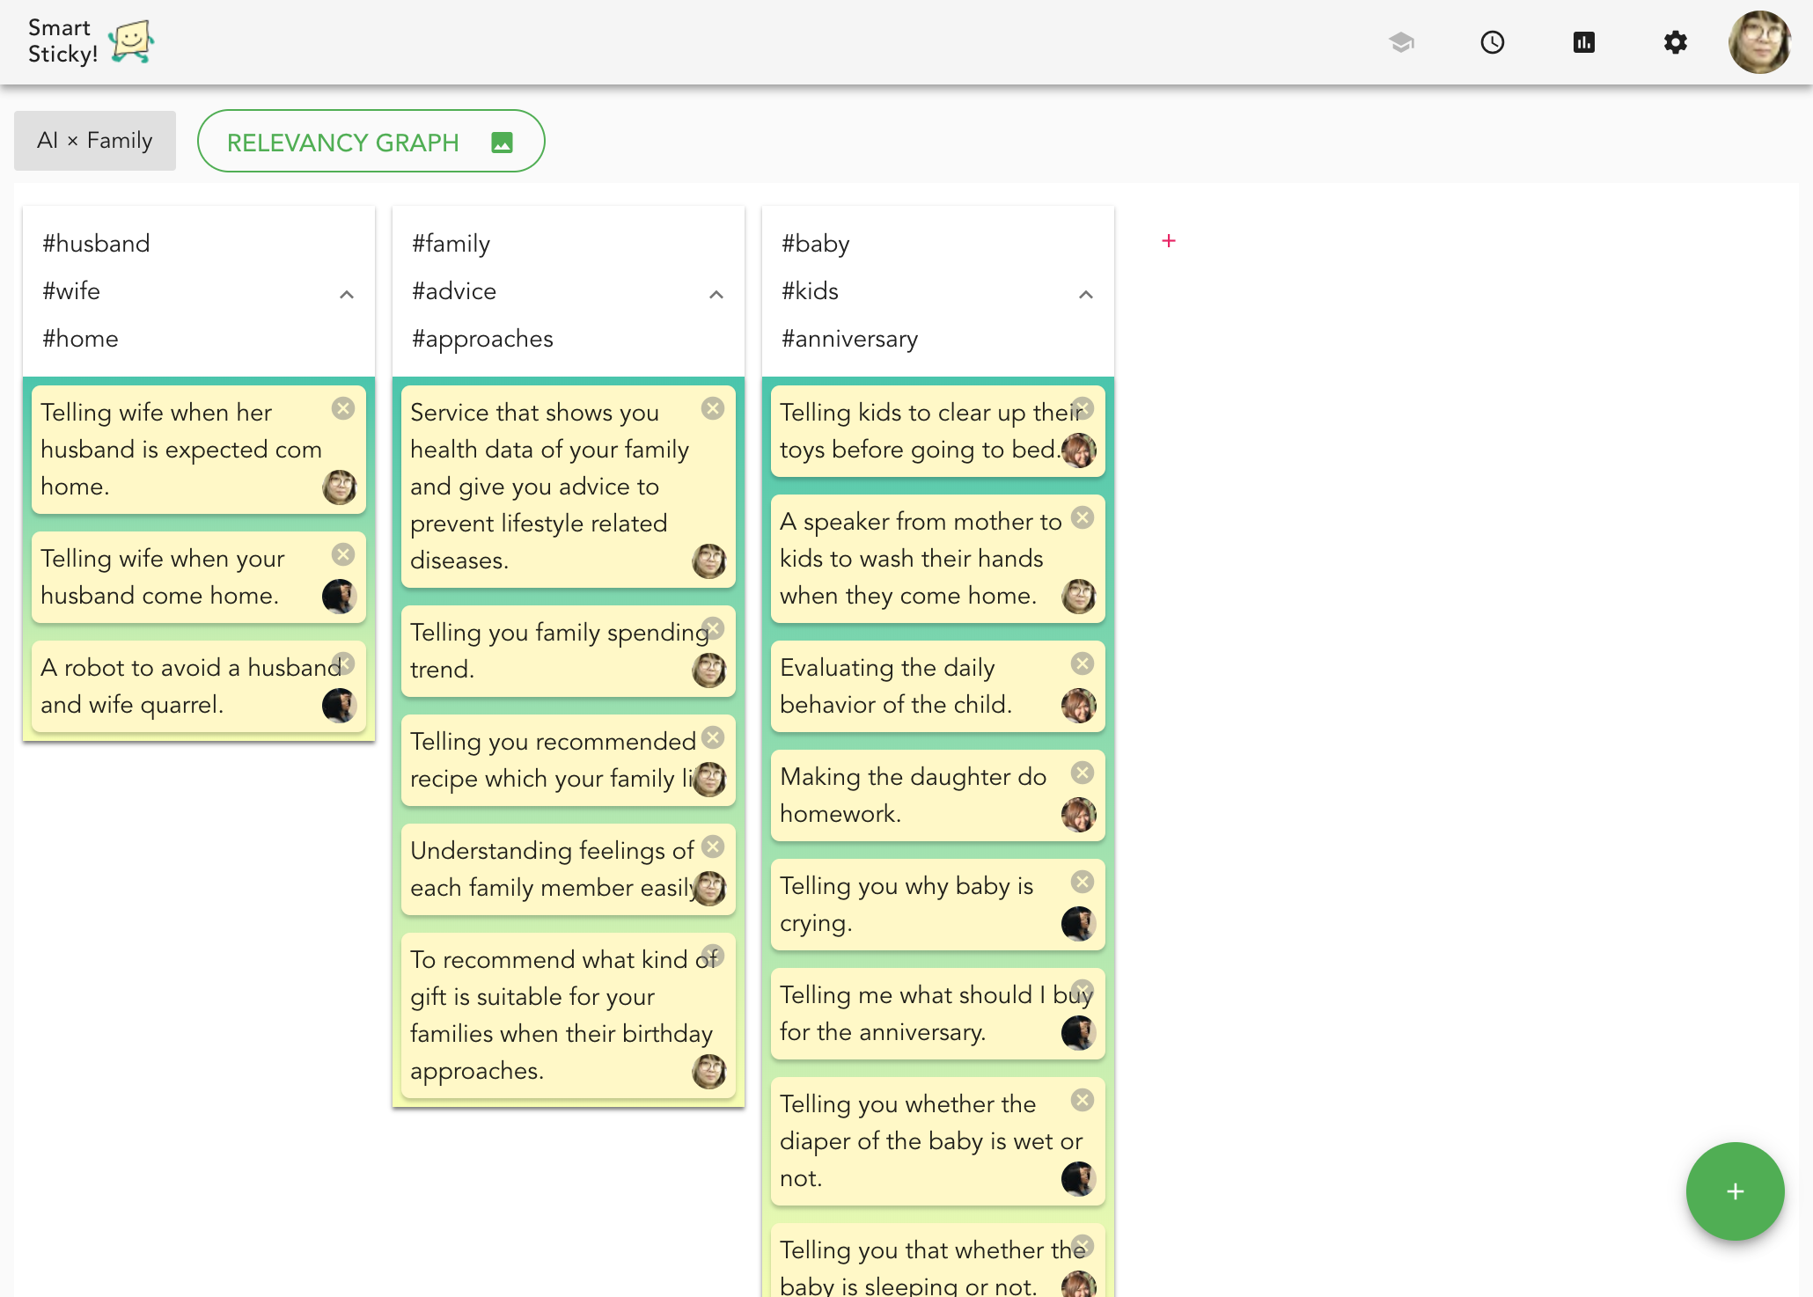Click the #anniversary tag
The image size is (1813, 1297).
[849, 339]
